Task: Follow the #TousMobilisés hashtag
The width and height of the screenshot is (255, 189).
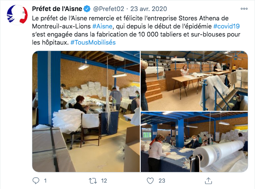Action: click(x=93, y=42)
